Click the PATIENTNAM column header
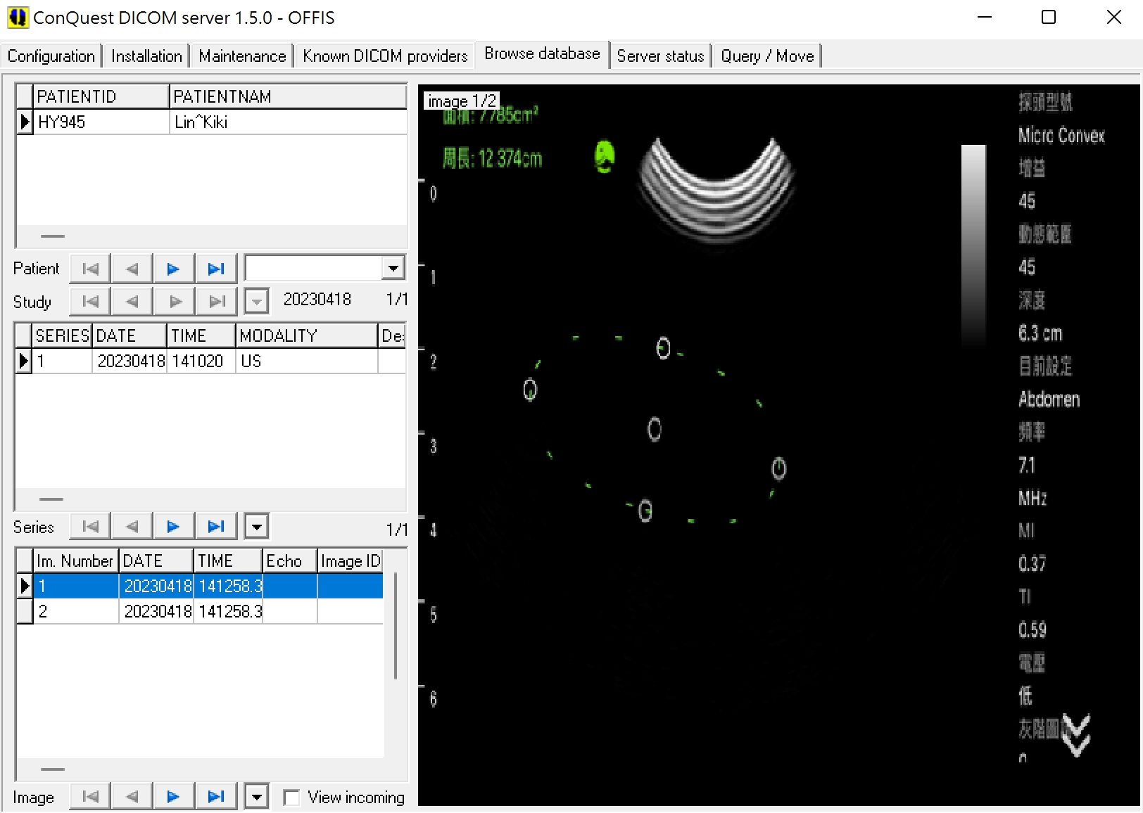 pyautogui.click(x=287, y=96)
